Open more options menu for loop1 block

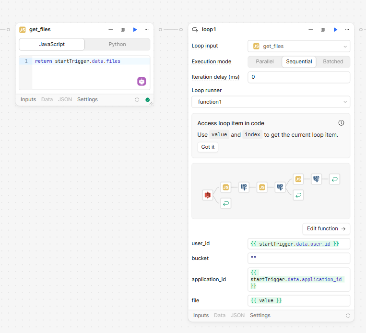point(347,30)
